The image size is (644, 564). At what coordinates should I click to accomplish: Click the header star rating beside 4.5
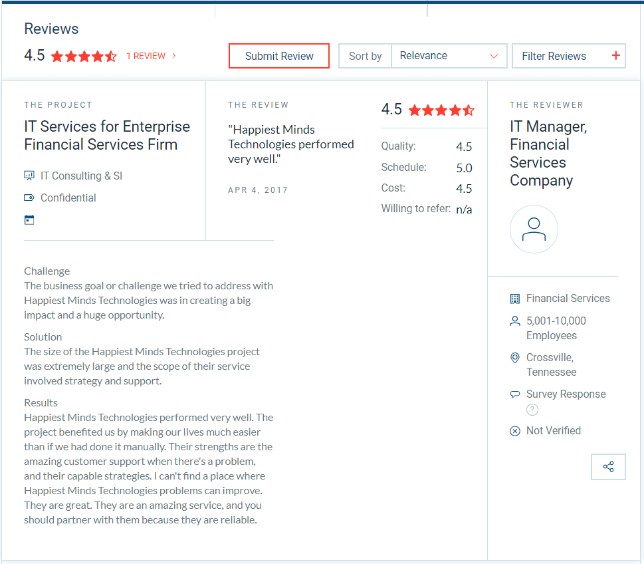[84, 56]
